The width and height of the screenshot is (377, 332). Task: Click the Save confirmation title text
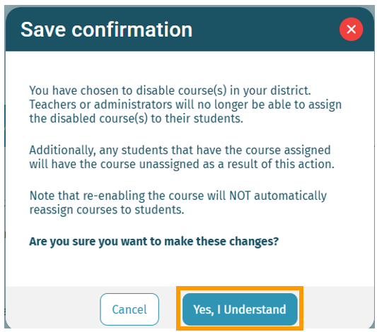coord(107,30)
